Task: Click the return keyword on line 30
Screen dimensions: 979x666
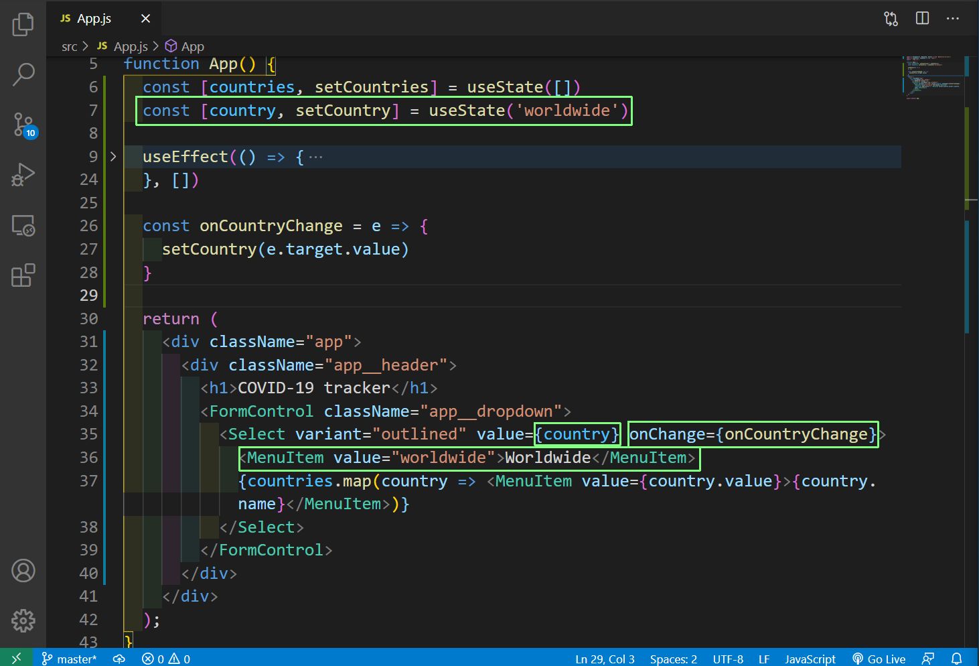Action: [x=171, y=319]
